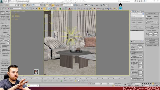Click the Pin Stack icon under modifier stack
The height and width of the screenshot is (90, 160).
(x=131, y=41)
